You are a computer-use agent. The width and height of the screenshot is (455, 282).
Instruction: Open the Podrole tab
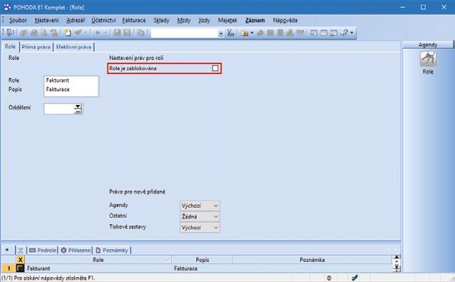pyautogui.click(x=44, y=251)
